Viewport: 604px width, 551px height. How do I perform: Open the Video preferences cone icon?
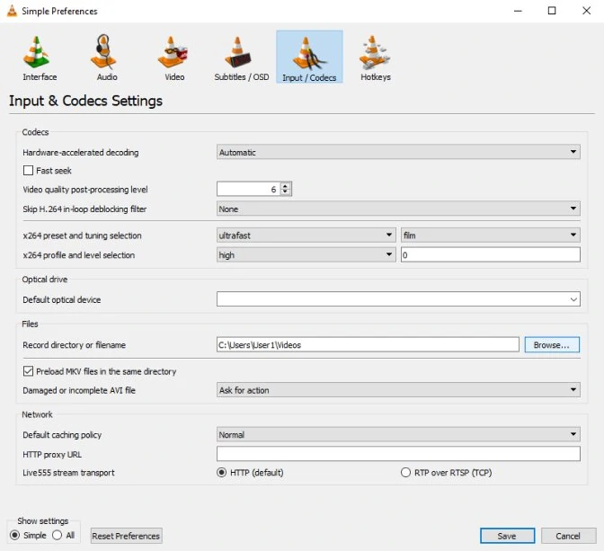[x=173, y=51]
